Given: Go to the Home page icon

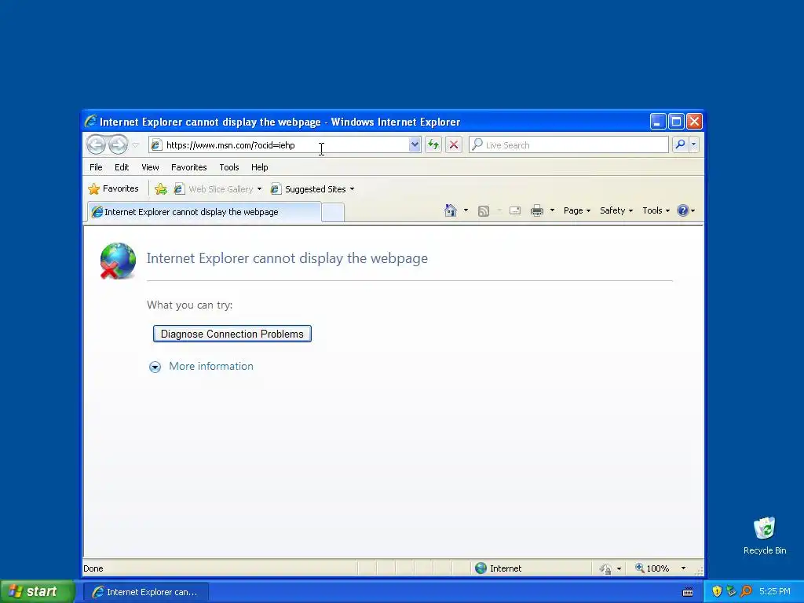Looking at the screenshot, I should click(x=450, y=210).
